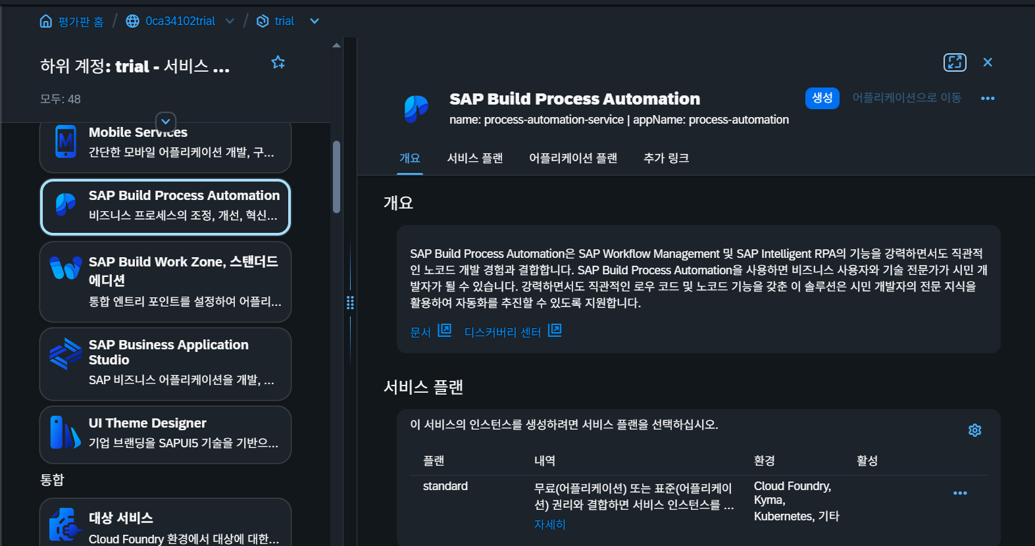Select the SAP Business Application Studio tile
This screenshot has width=1035, height=546.
(165, 364)
